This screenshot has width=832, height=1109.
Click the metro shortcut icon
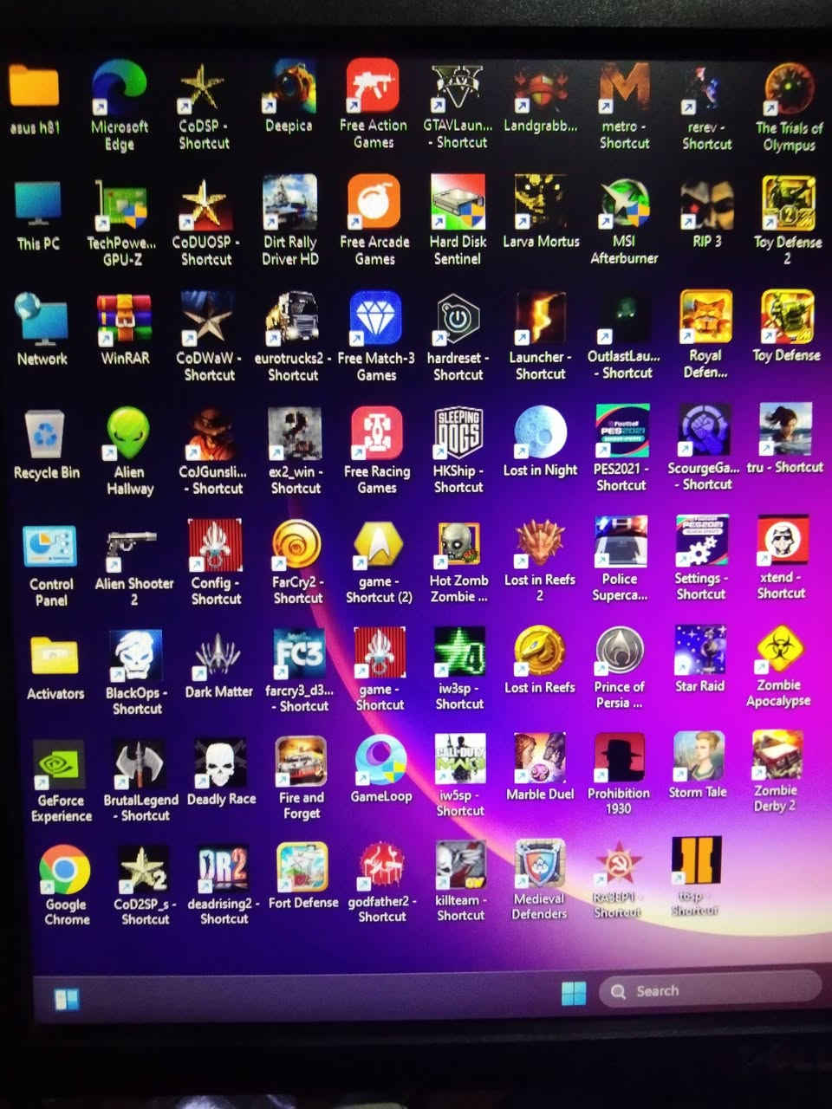coord(625,87)
